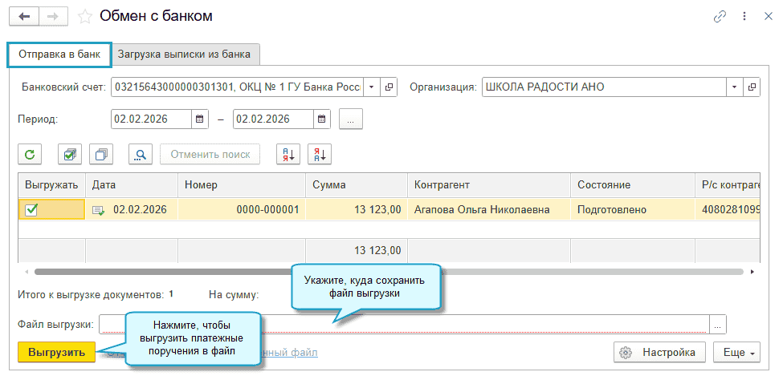The width and height of the screenshot is (783, 384).
Task: Click the scrollbar left arrow
Action: 26,272
